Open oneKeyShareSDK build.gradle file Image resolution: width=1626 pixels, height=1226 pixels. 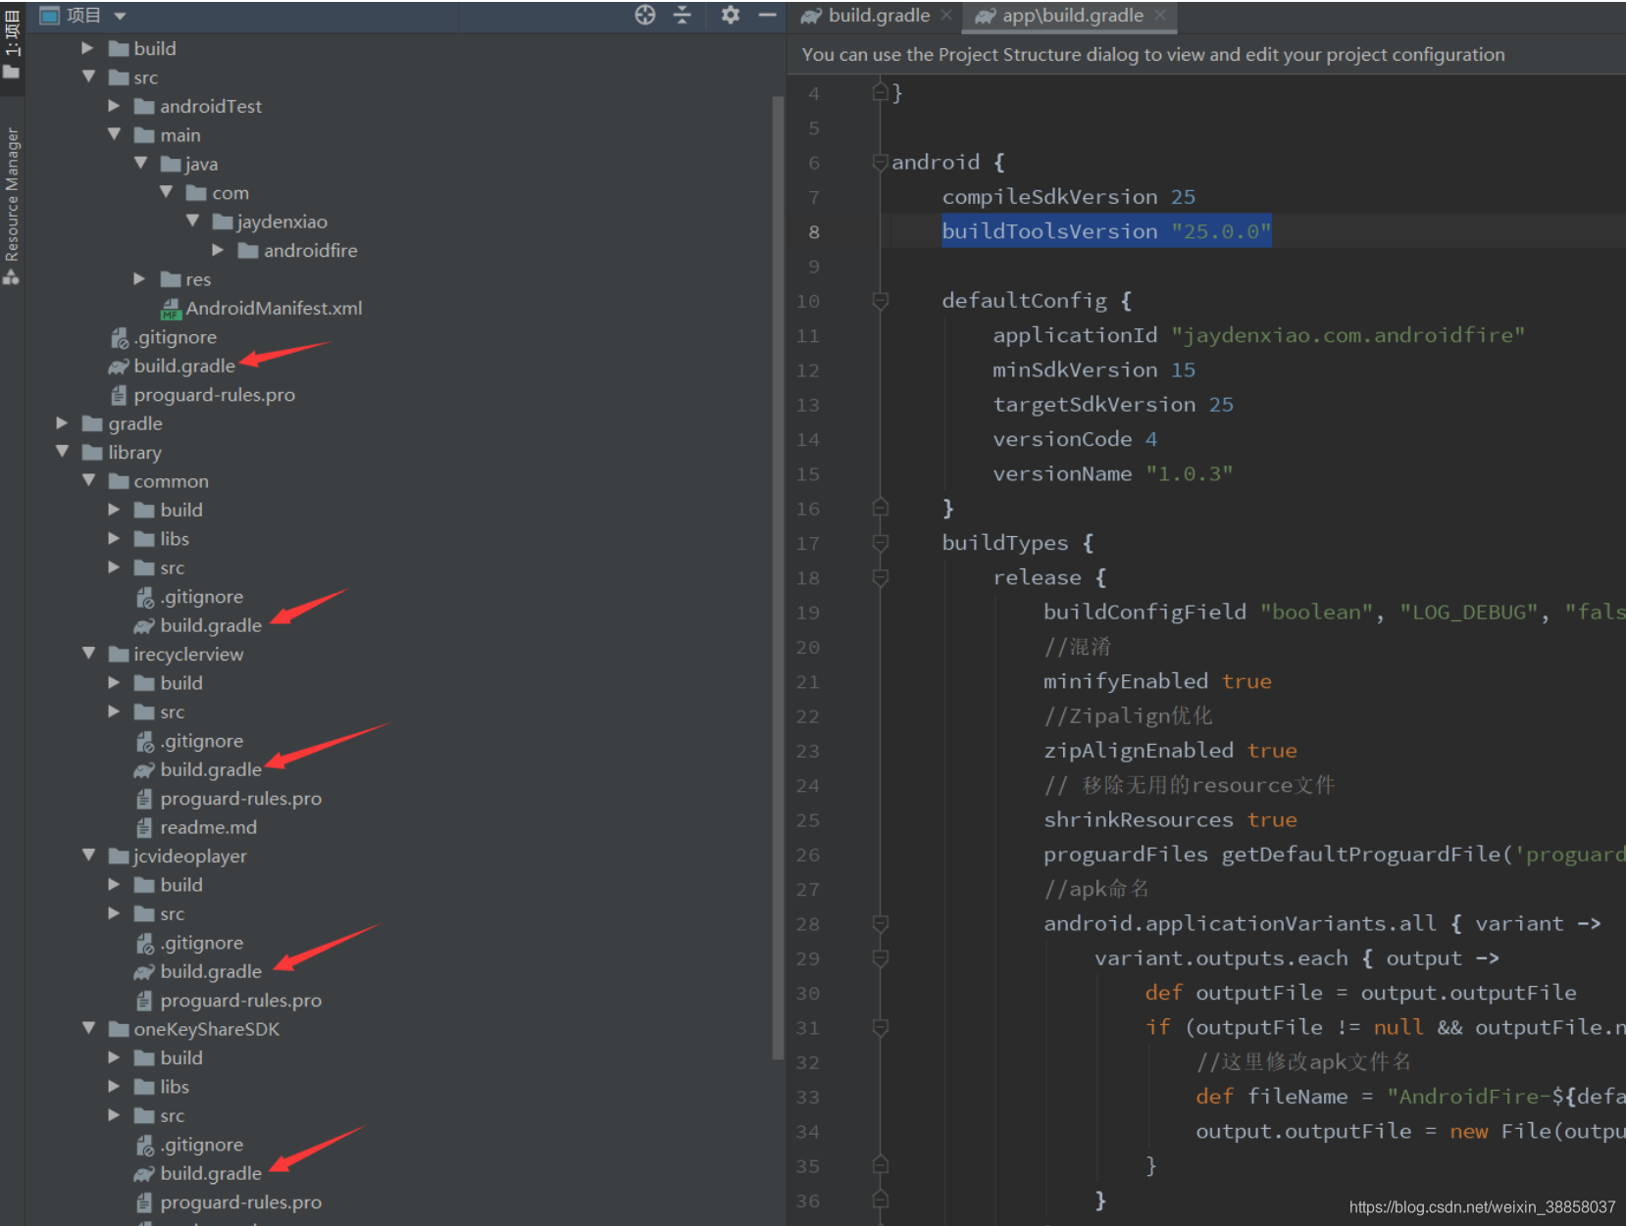[198, 1173]
